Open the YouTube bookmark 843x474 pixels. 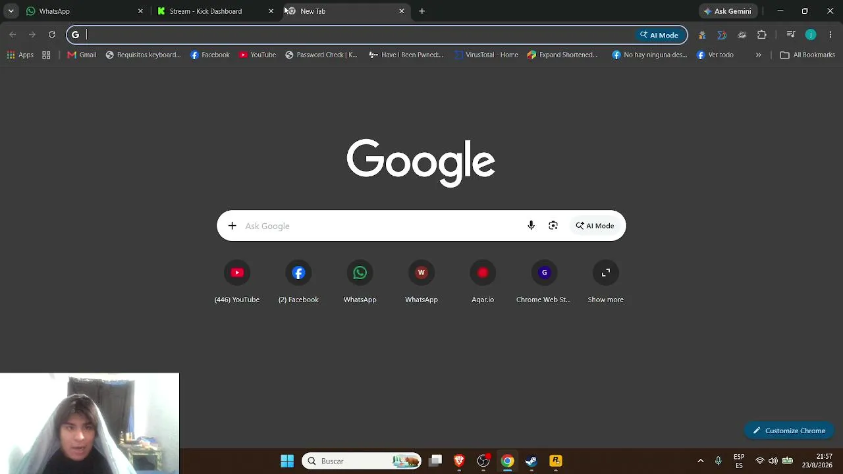click(x=258, y=55)
